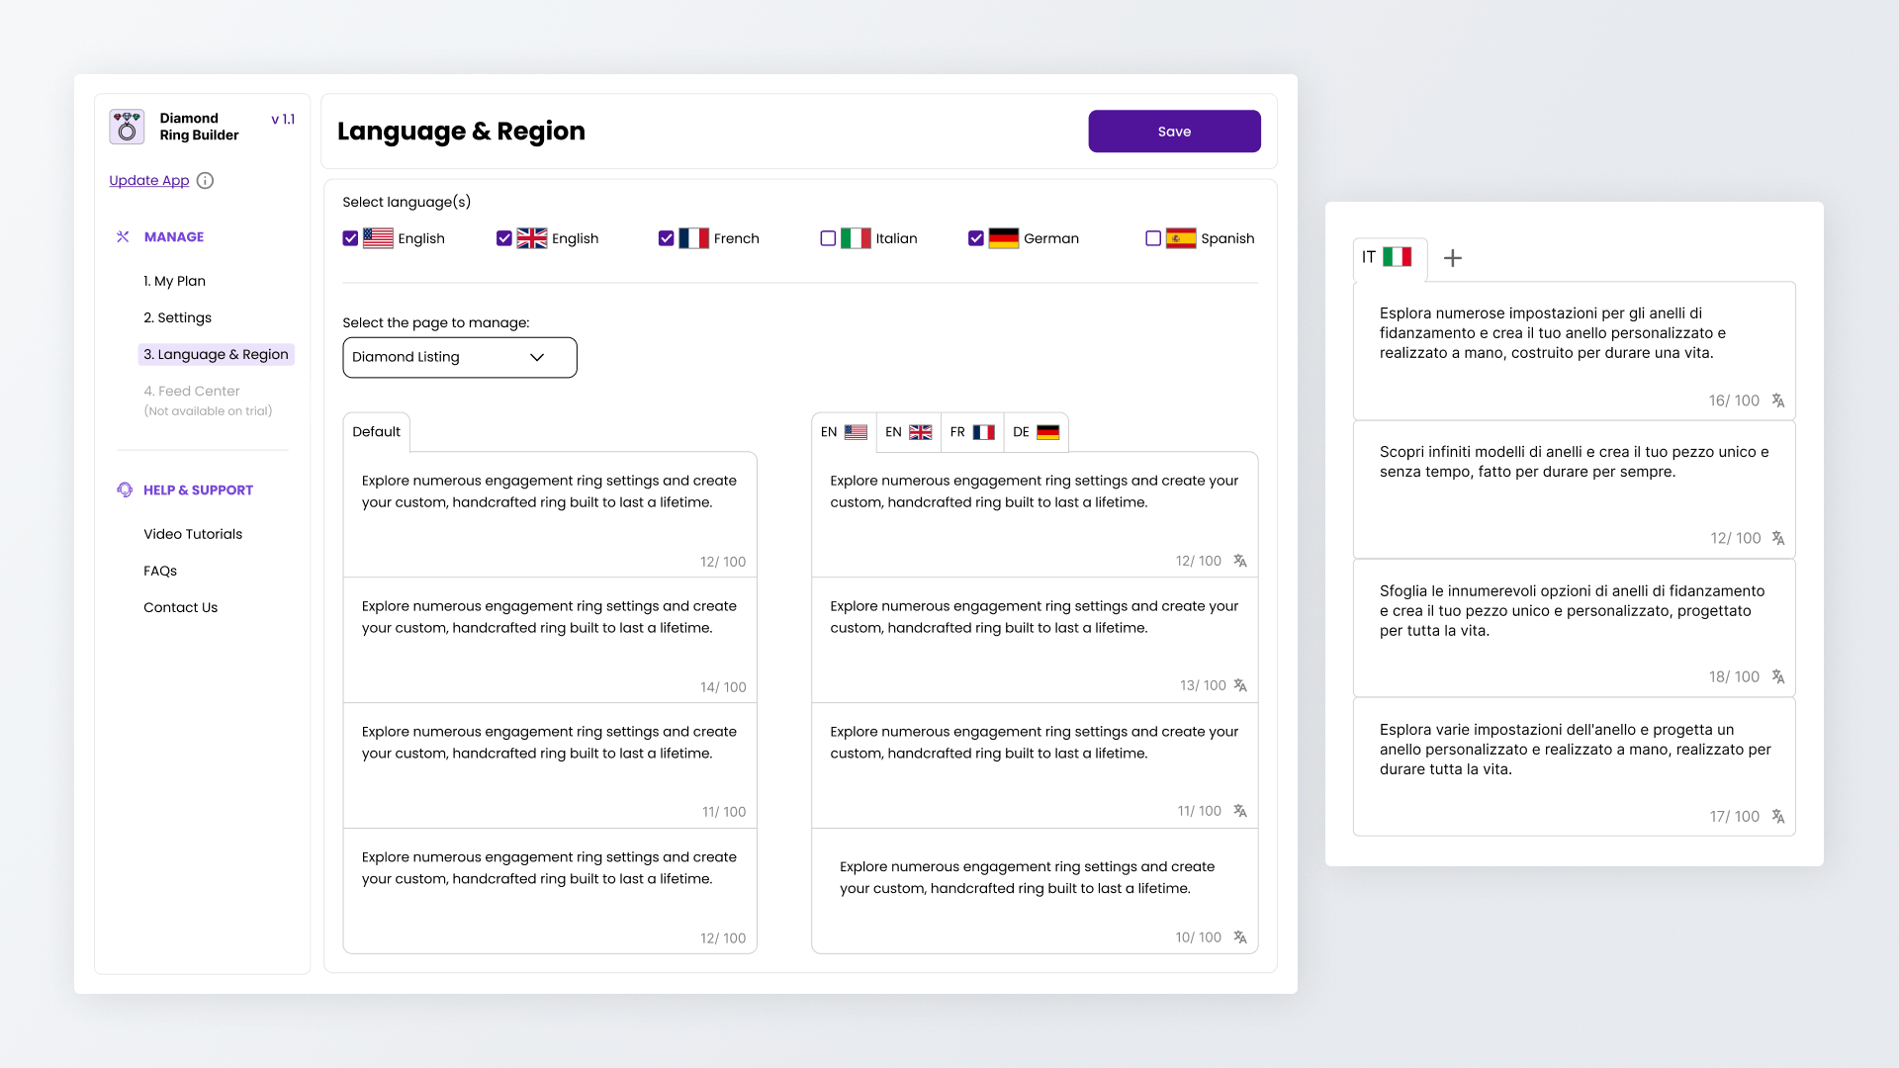Click translate icon beside 13/100 counter
The width and height of the screenshot is (1899, 1068).
[1239, 685]
